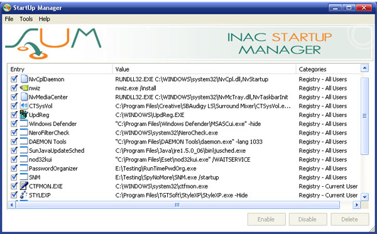Click the StyleXP.exe -Hide value

[182, 195]
